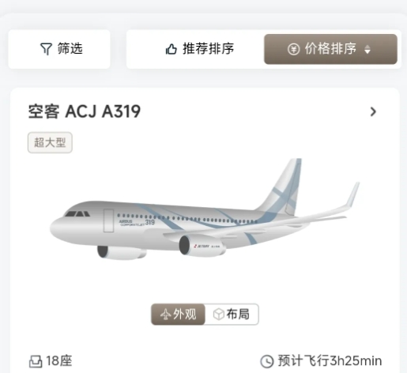The width and height of the screenshot is (407, 373).
Task: Click the 18座 seat count label
Action: click(x=59, y=361)
